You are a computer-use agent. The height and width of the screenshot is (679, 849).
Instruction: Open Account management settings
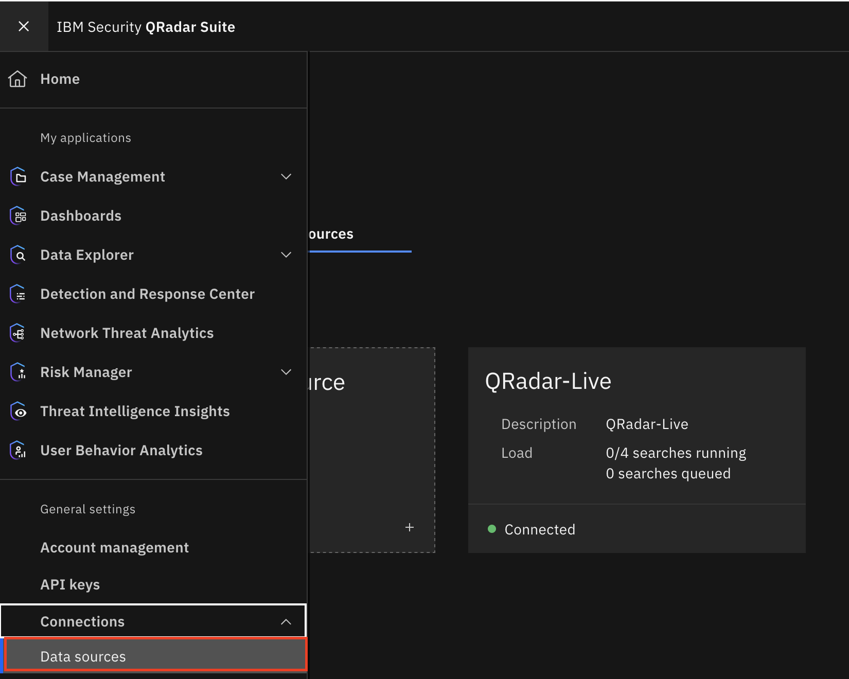click(x=114, y=547)
